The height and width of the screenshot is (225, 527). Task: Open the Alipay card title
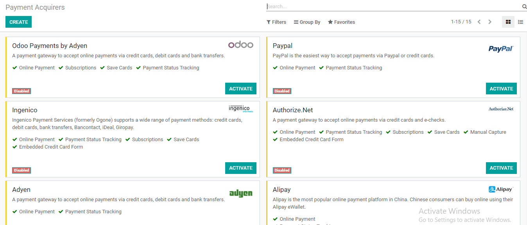tap(281, 190)
